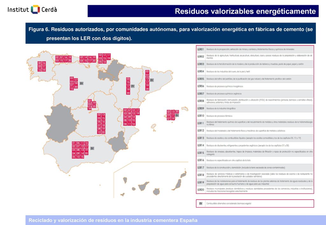Screen dimensions: 326x225
Task: Click the BV marker beside the Balearic Islands codes
Action: (177, 115)
